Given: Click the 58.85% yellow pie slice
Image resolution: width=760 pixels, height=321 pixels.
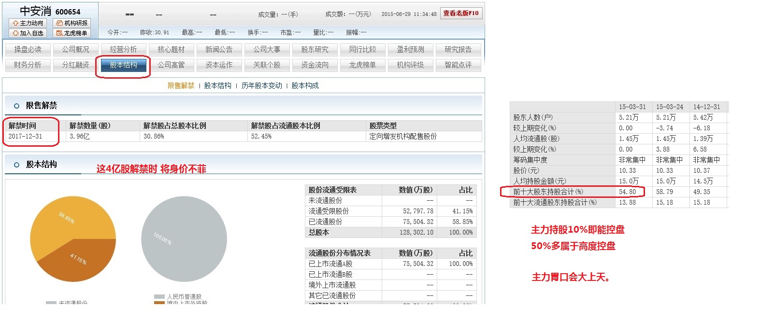Looking at the screenshot, I should click(x=67, y=218).
